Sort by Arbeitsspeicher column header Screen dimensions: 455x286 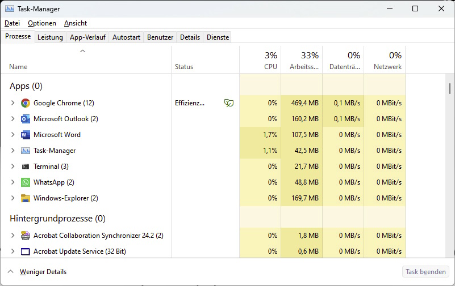click(x=302, y=59)
